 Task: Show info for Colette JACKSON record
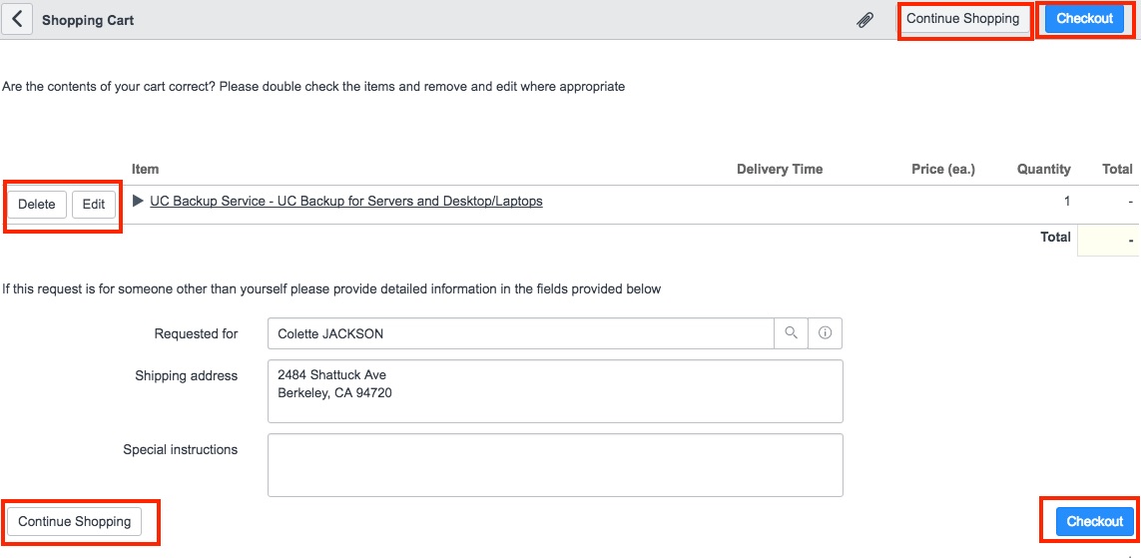[825, 333]
